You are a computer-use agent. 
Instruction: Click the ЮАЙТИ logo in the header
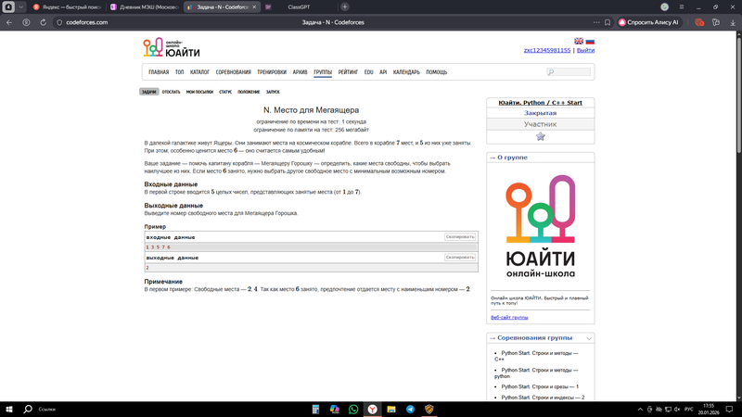[172, 48]
